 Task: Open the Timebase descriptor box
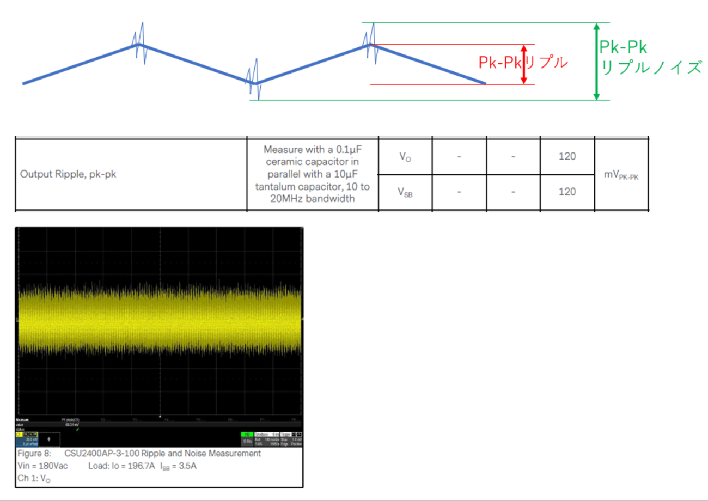tap(267, 439)
